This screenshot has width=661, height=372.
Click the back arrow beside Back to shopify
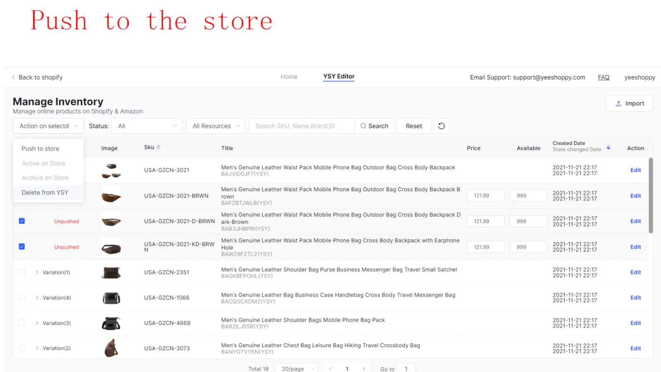[x=14, y=77]
